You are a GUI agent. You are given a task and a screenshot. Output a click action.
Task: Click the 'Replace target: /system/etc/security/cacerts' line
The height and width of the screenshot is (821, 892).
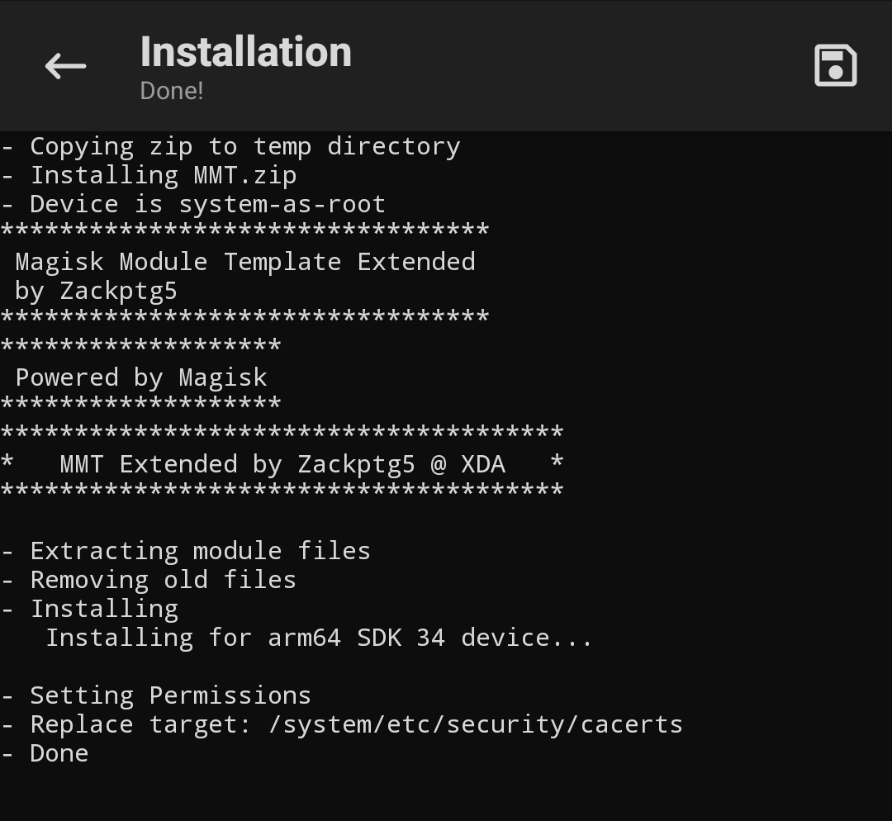tap(342, 725)
